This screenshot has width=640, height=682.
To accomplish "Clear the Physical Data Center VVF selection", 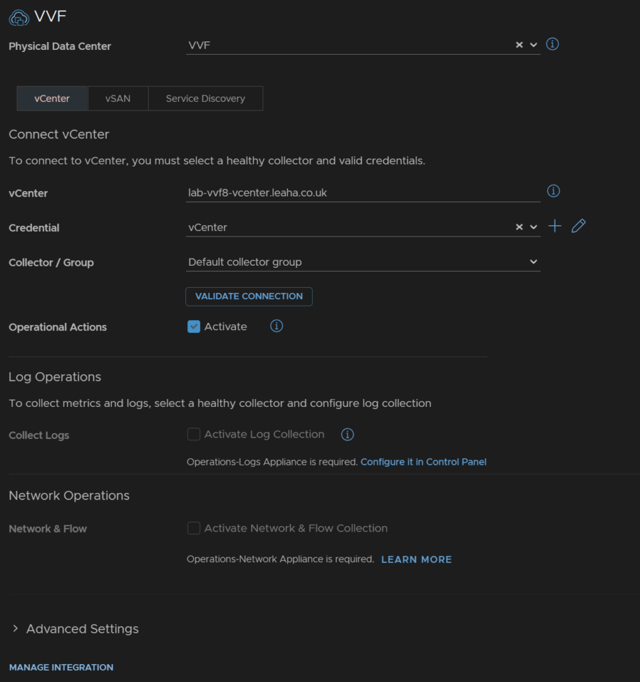I will (519, 45).
